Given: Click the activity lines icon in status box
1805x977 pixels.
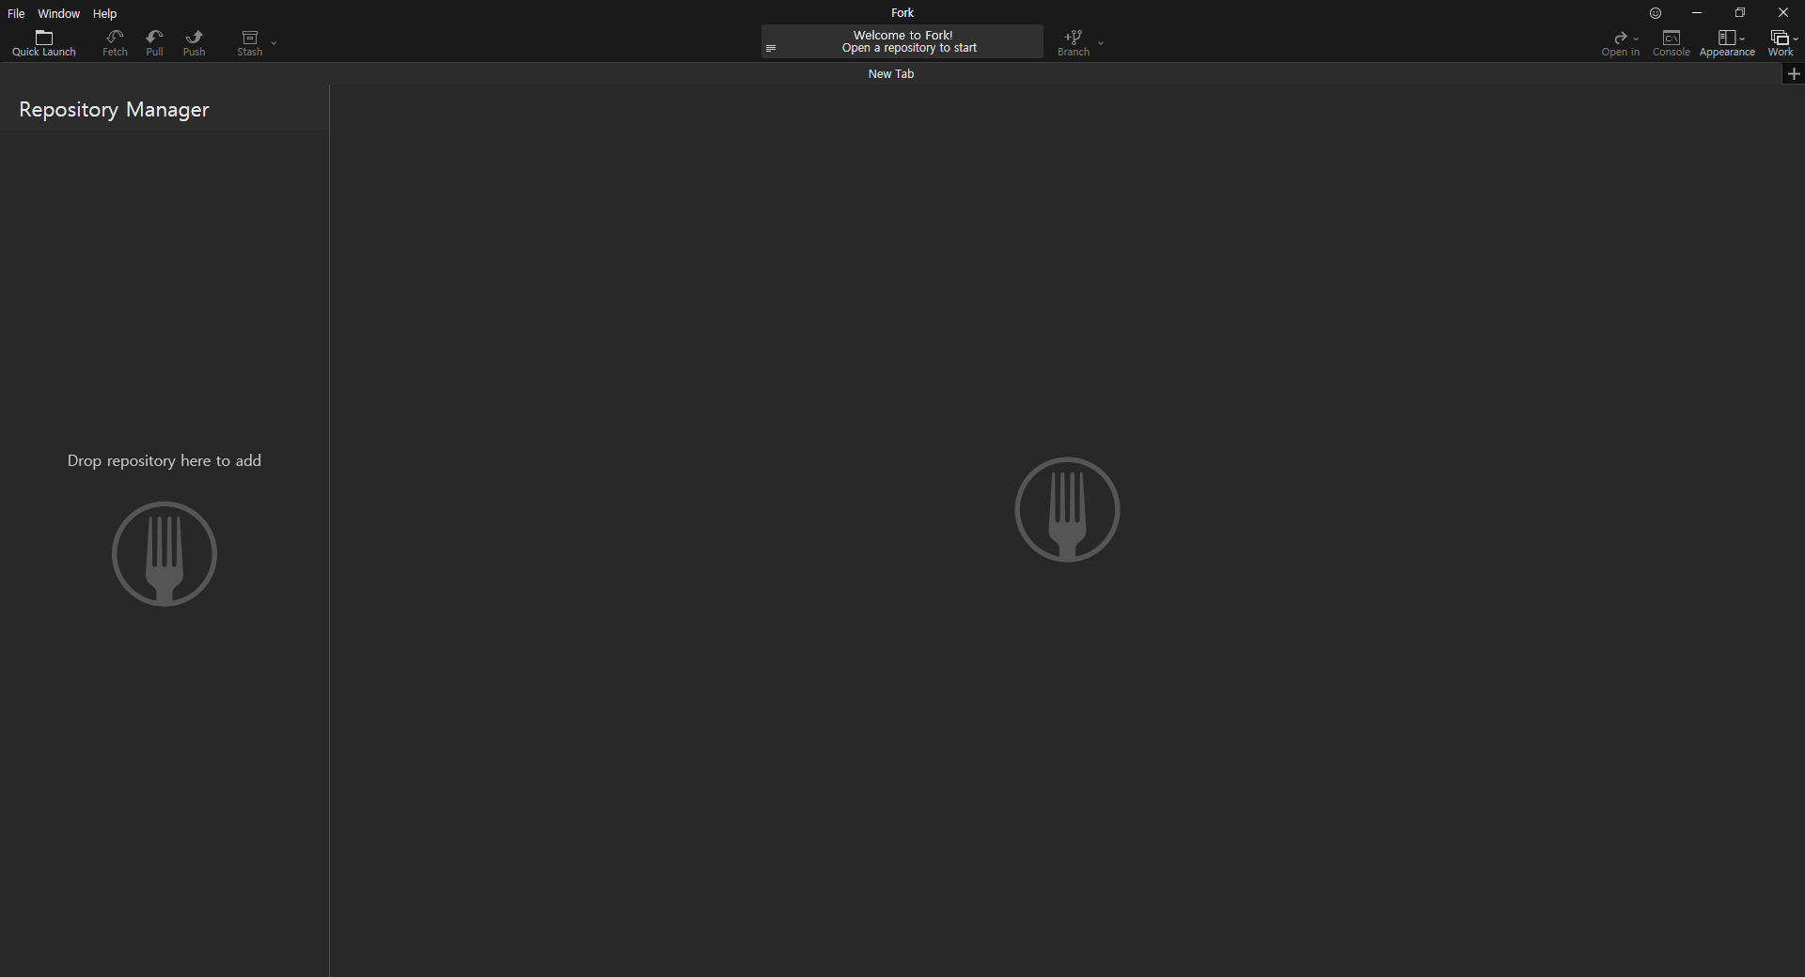Looking at the screenshot, I should pos(771,48).
